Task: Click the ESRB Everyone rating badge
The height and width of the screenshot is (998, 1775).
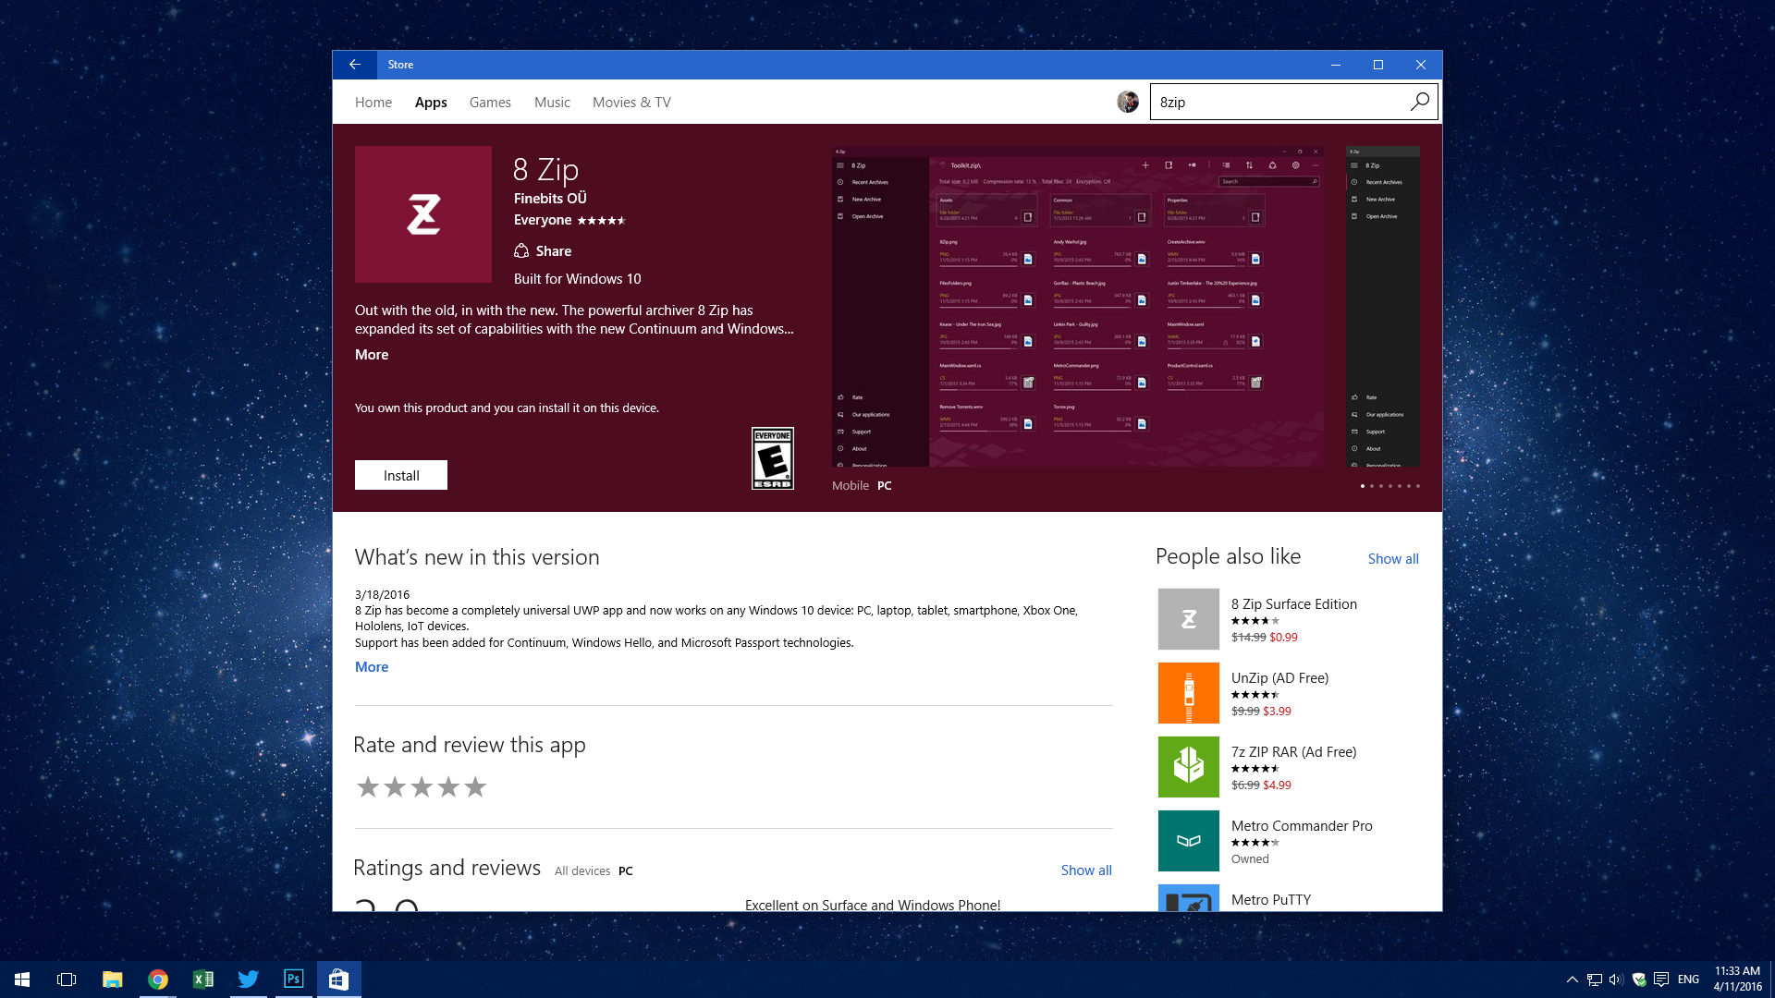Action: pos(773,458)
